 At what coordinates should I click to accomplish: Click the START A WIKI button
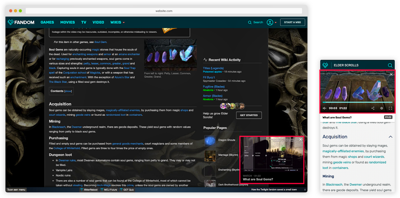(x=292, y=22)
